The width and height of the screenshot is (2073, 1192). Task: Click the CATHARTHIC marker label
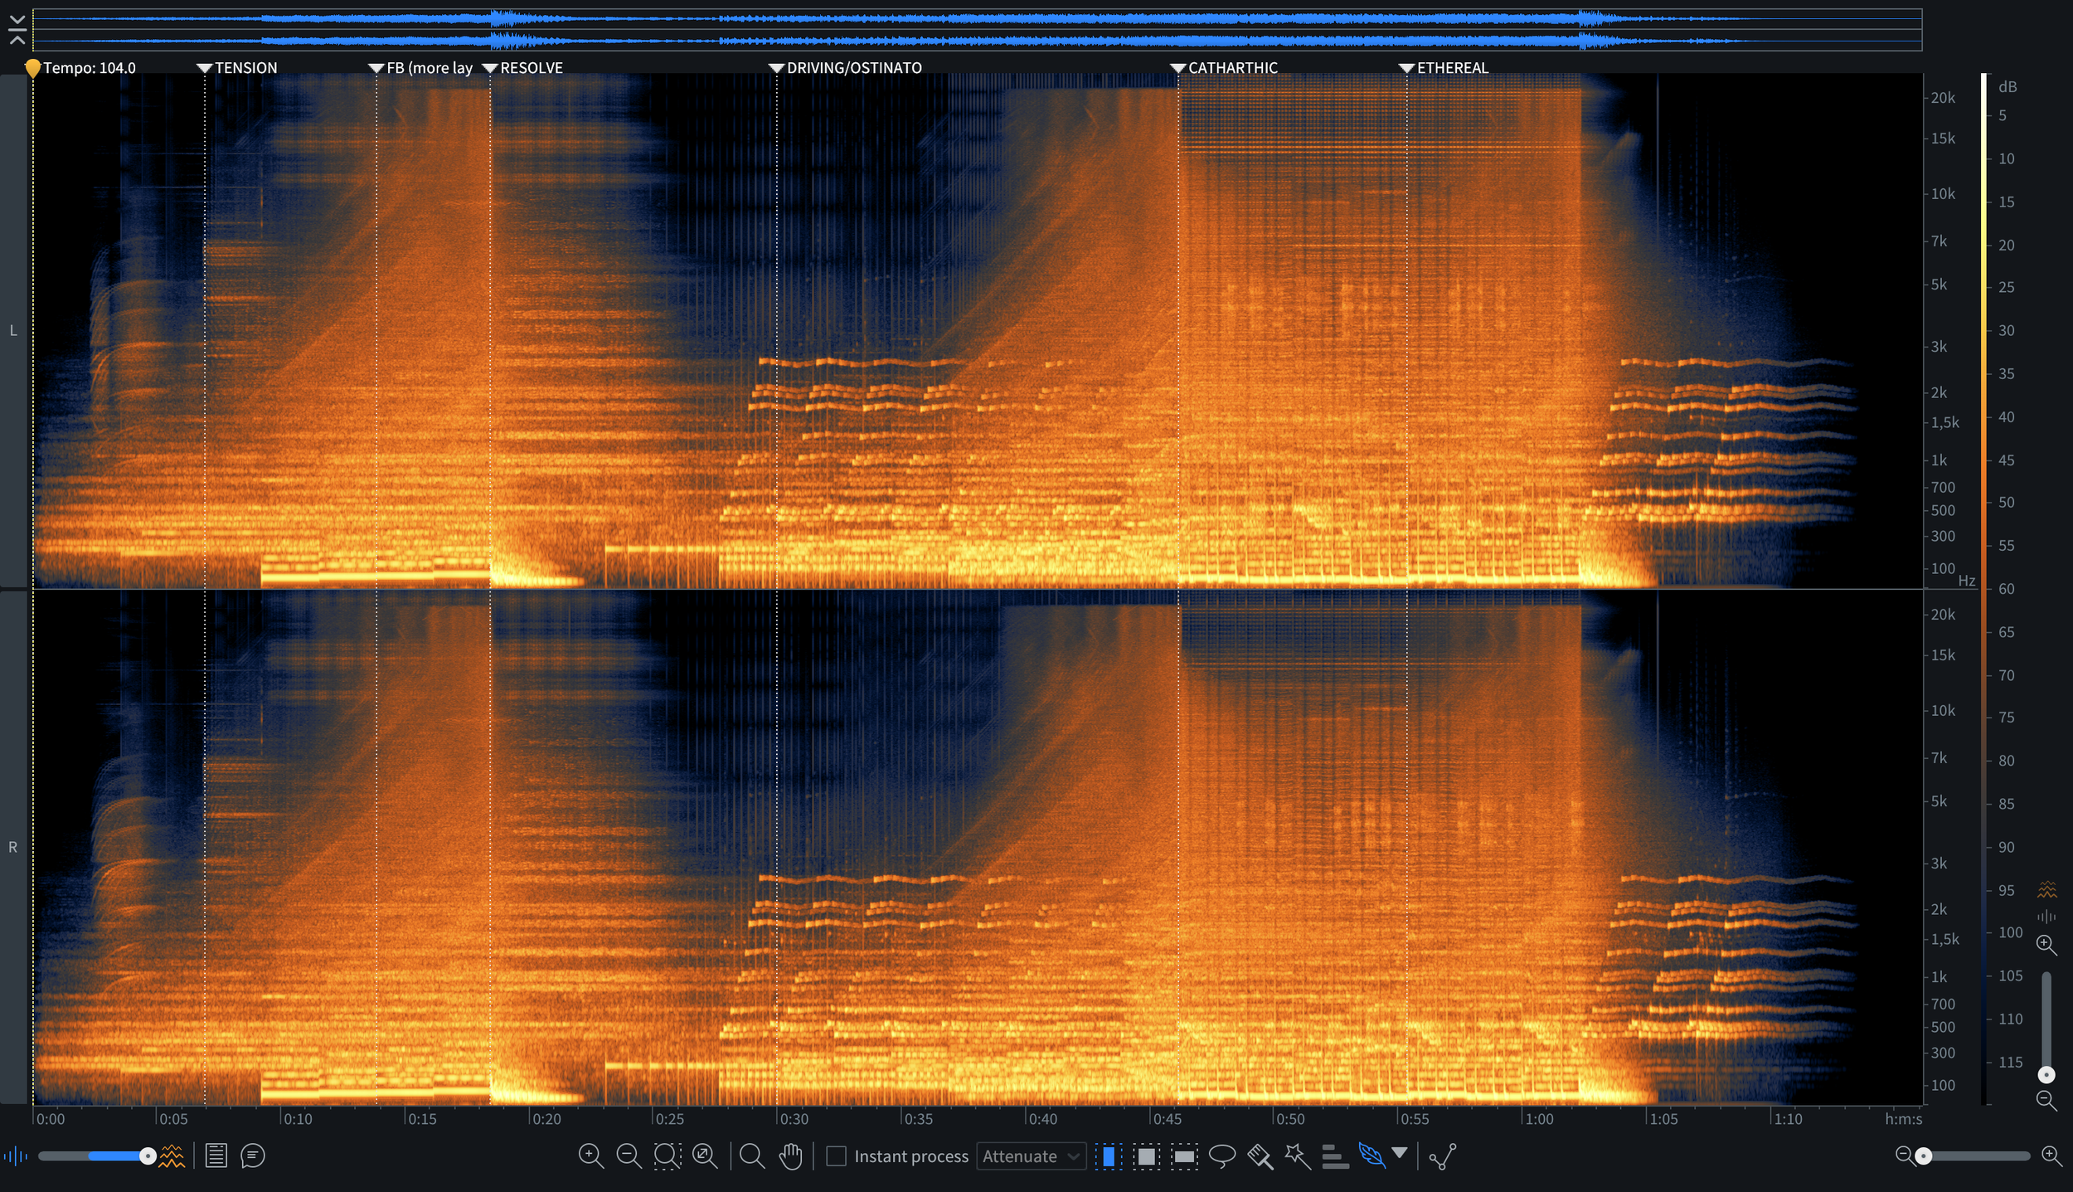click(1232, 68)
